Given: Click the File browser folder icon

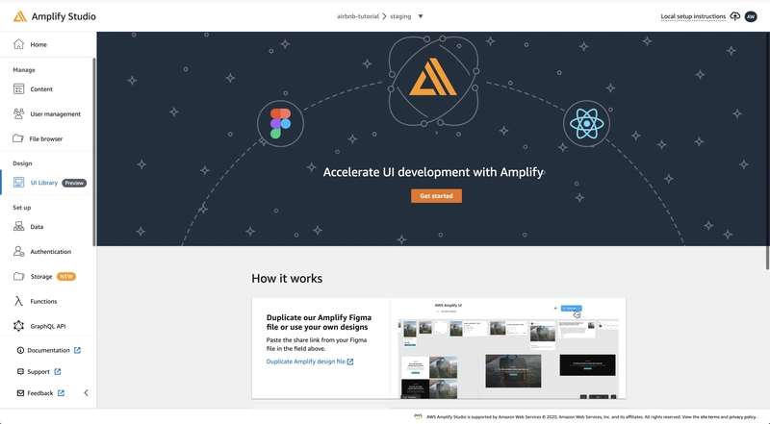Looking at the screenshot, I should click(x=18, y=138).
